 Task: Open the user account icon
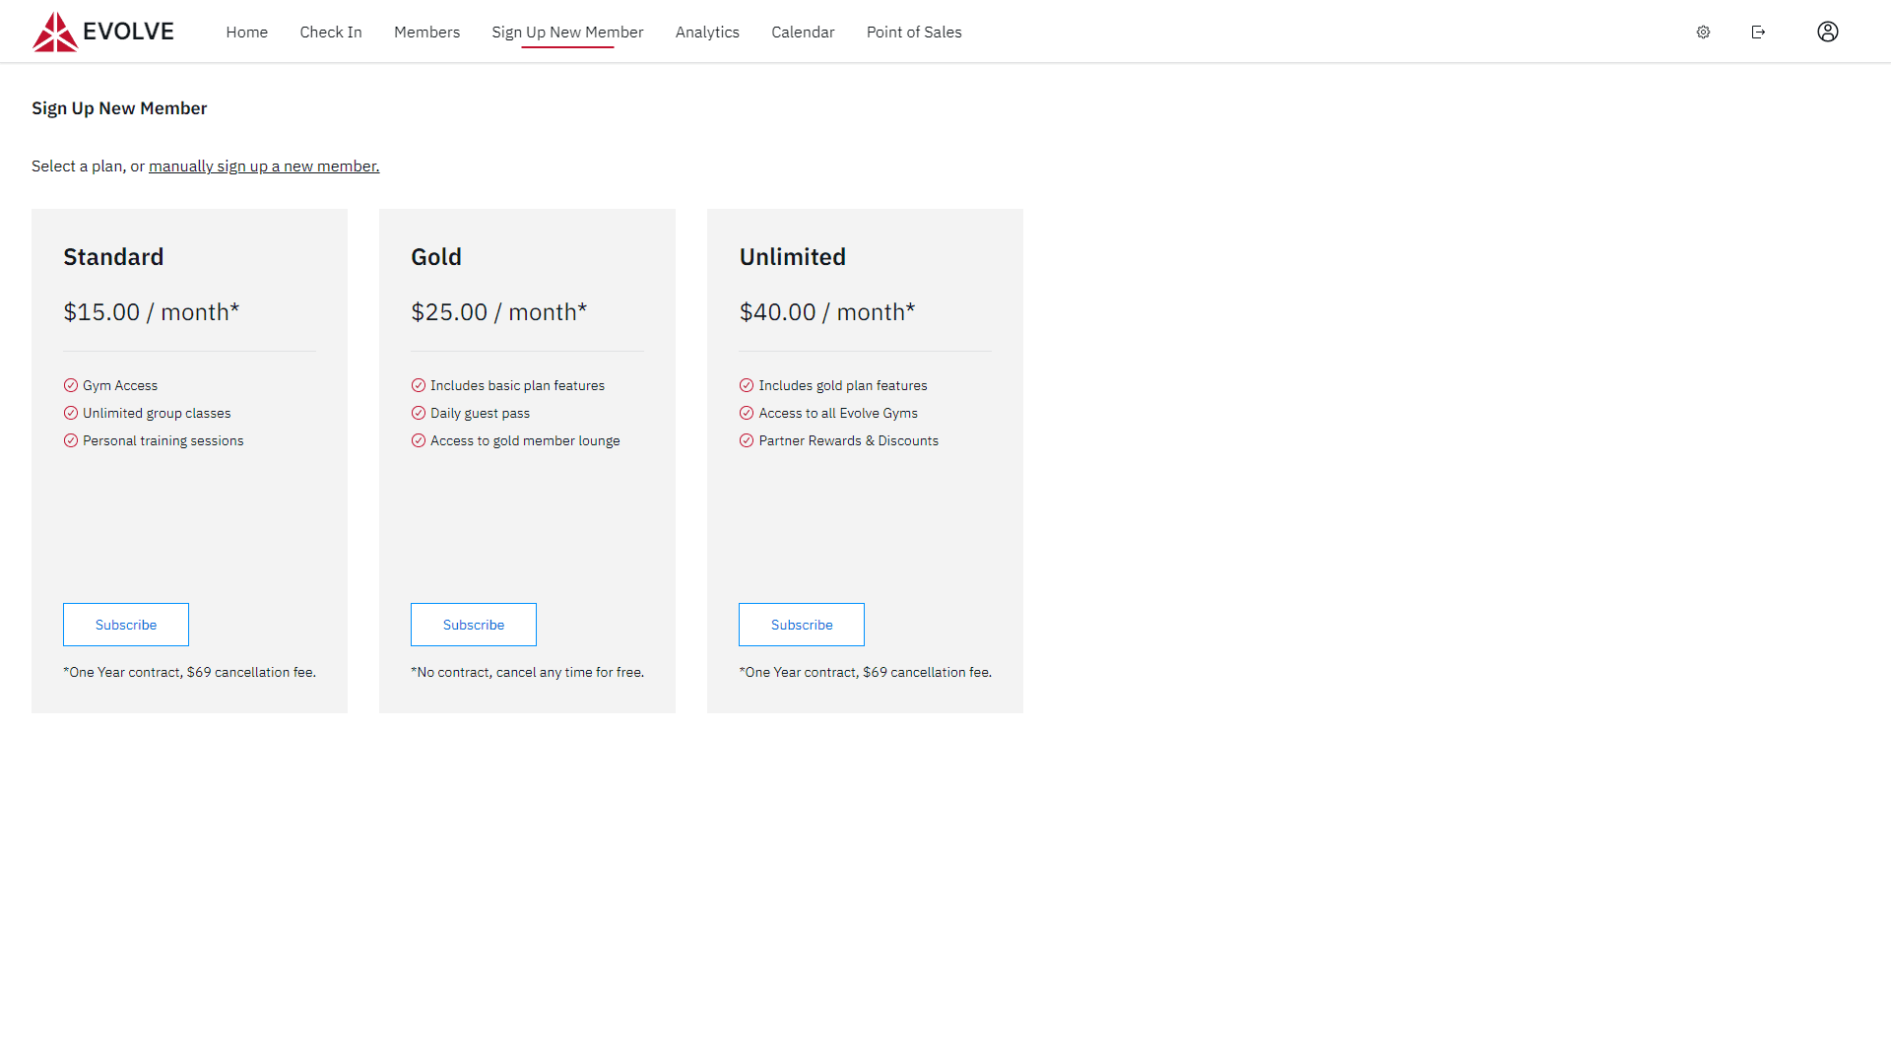pyautogui.click(x=1828, y=32)
